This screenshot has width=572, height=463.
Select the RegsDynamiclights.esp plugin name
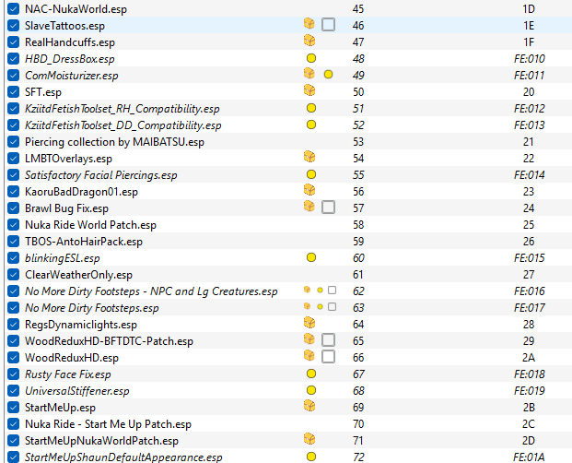81,325
